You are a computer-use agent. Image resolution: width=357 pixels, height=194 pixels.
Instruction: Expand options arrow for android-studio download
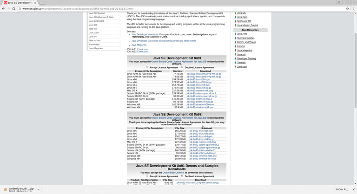(39, 189)
